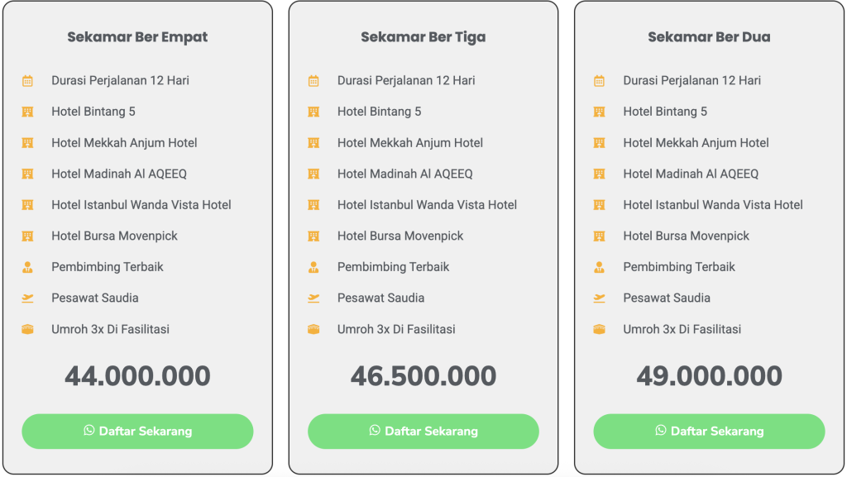
Task: Click WhatsApp icon in Sekamar Ber Dua button
Action: click(x=661, y=431)
